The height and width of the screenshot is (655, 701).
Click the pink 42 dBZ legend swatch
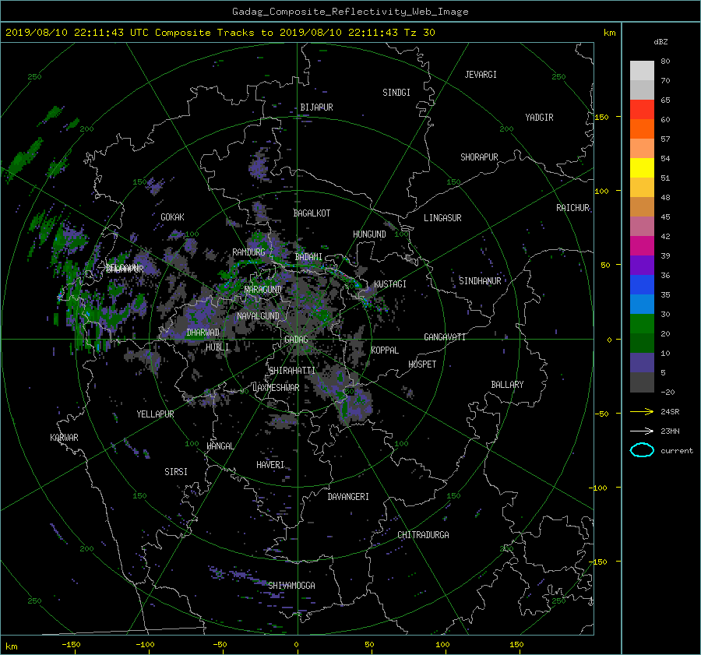(642, 226)
